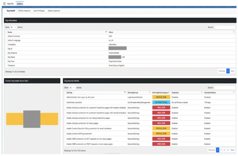This screenshot has height=156, width=238.
Task: Click the Is Sandbox row name
Action: tap(12, 44)
